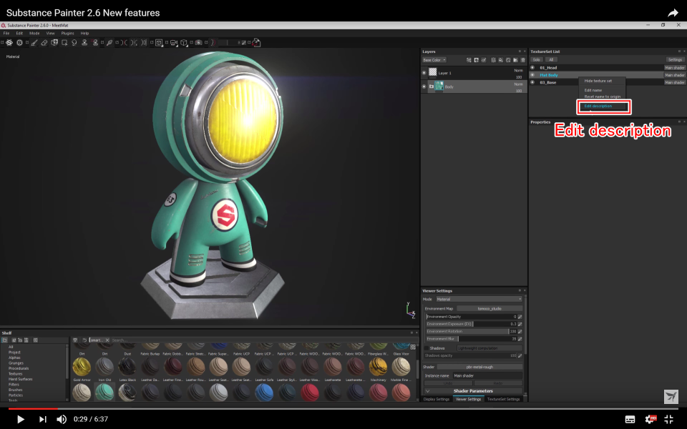Play the video
The height and width of the screenshot is (429, 687).
tap(20, 420)
